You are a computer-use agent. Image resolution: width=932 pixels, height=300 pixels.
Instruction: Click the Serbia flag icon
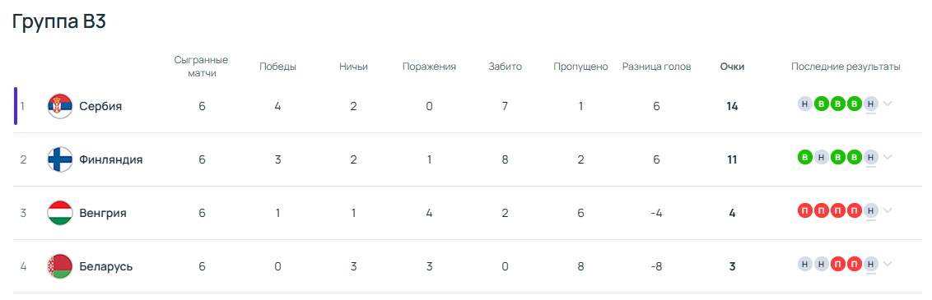tap(60, 106)
